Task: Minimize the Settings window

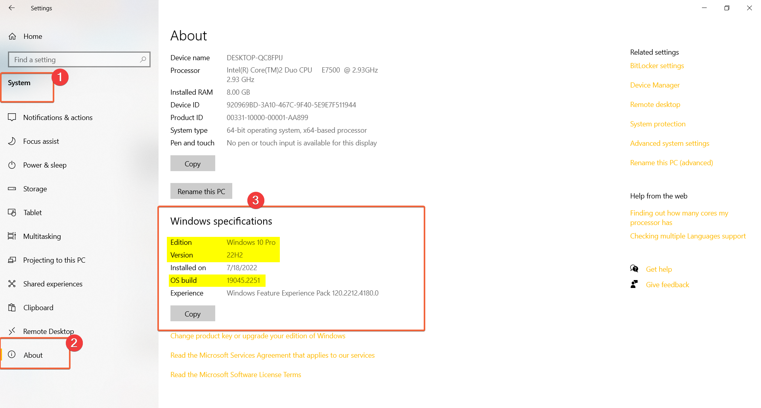Action: 704,8
